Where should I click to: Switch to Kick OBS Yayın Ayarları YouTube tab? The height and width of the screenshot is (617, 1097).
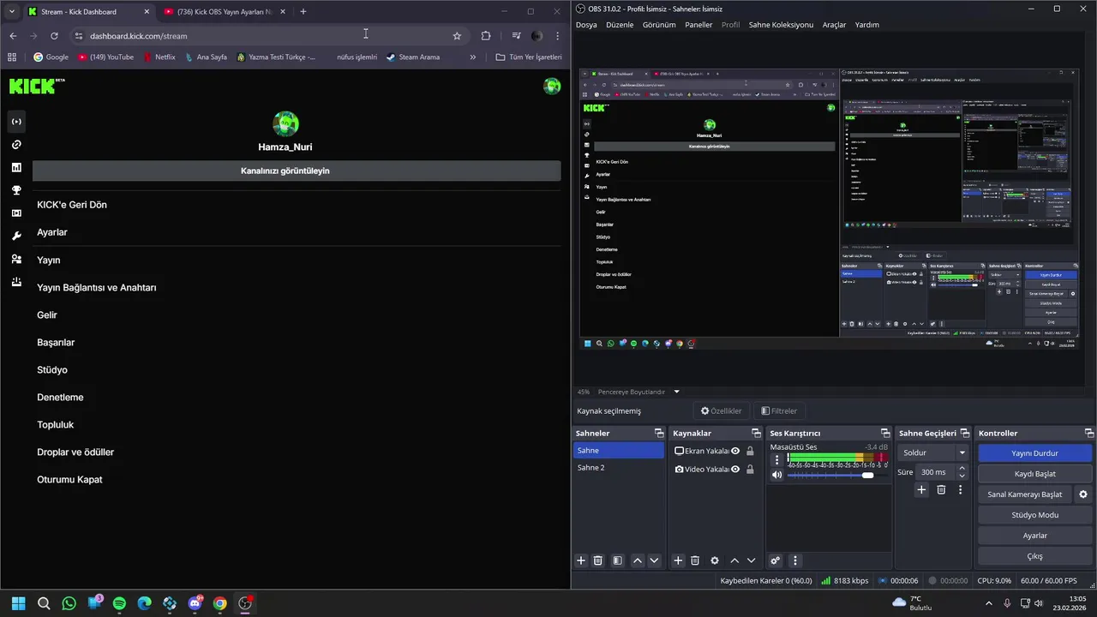[223, 12]
